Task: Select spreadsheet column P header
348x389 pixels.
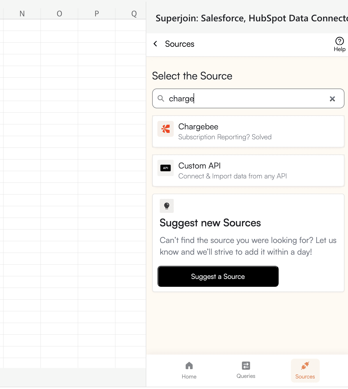Action: click(x=97, y=14)
